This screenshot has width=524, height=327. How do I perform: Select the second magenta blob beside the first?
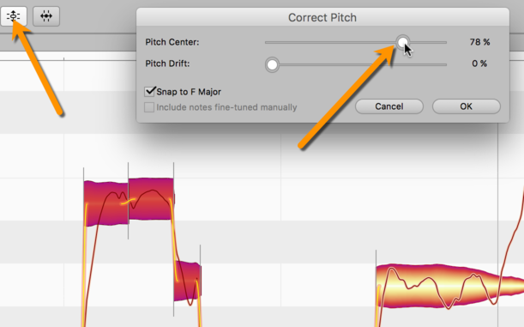[x=151, y=198]
